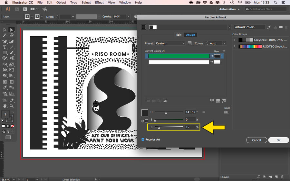Open the Window menu
Image resolution: width=290 pixels, height=181 pixels.
click(125, 2)
